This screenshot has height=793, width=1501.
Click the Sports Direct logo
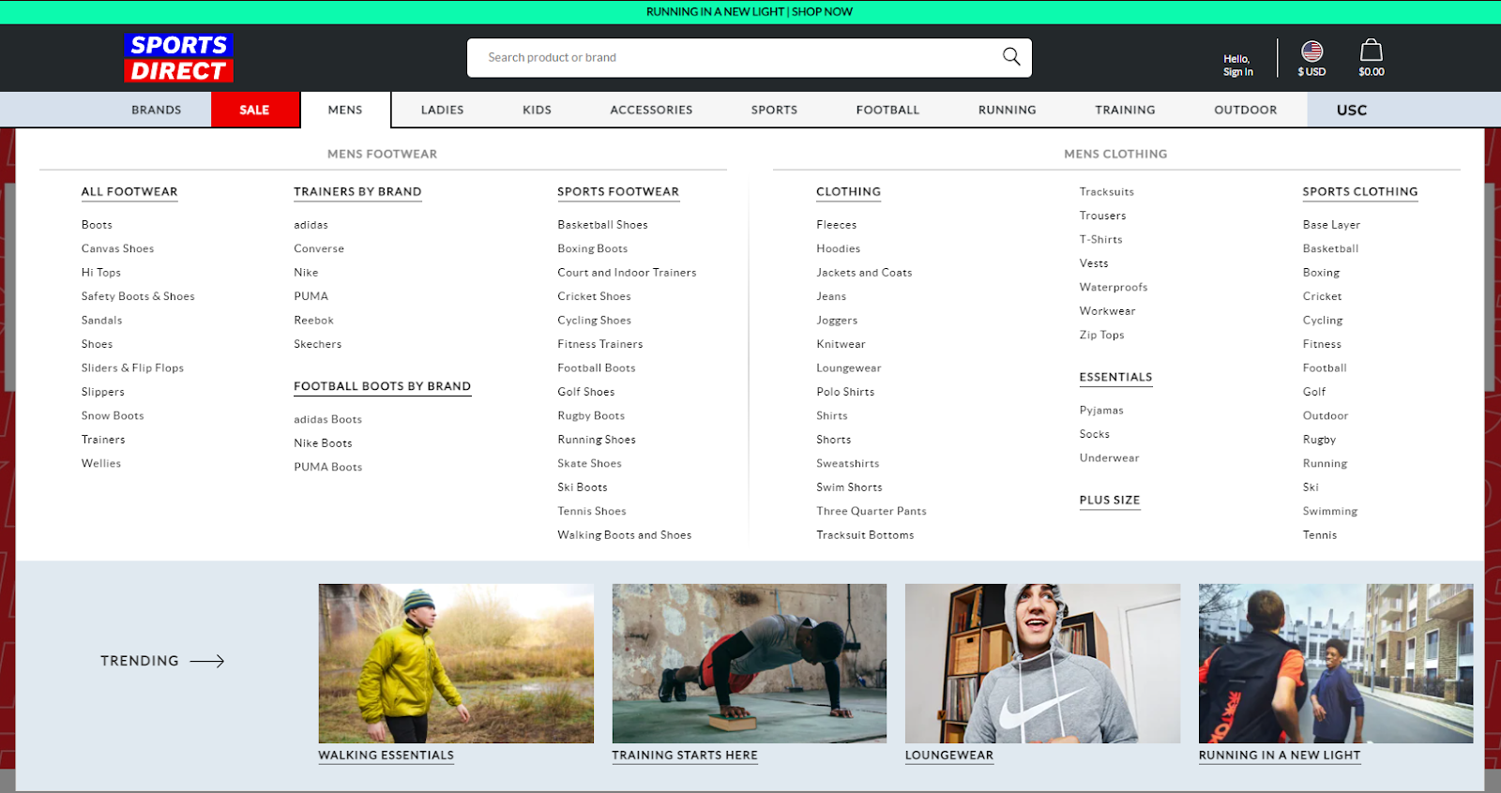178,58
